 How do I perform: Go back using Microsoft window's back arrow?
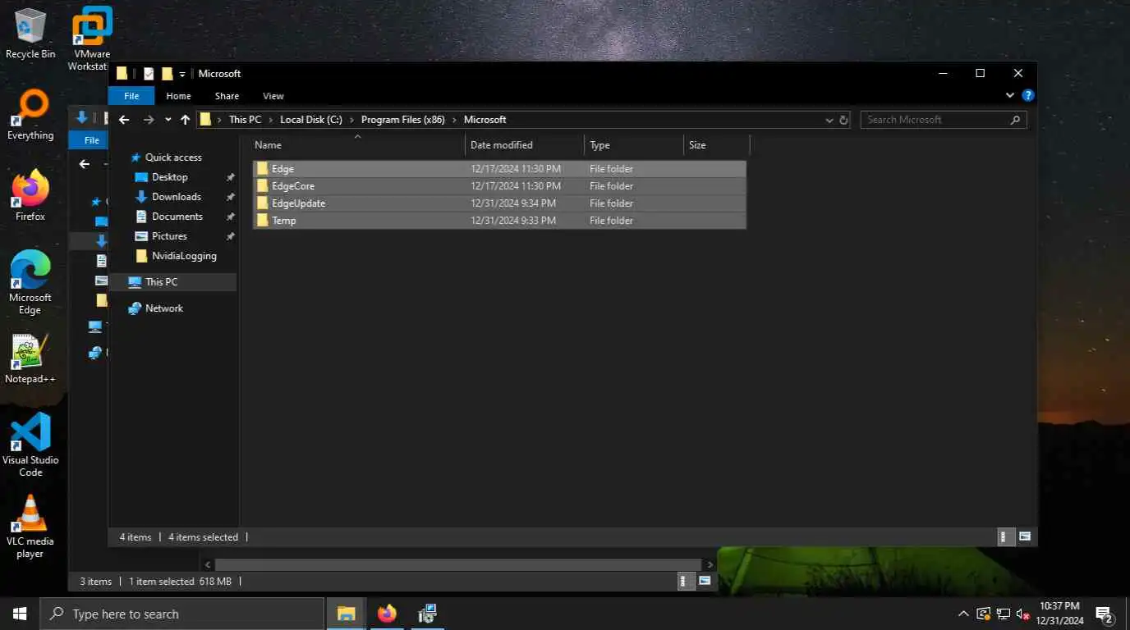click(124, 120)
